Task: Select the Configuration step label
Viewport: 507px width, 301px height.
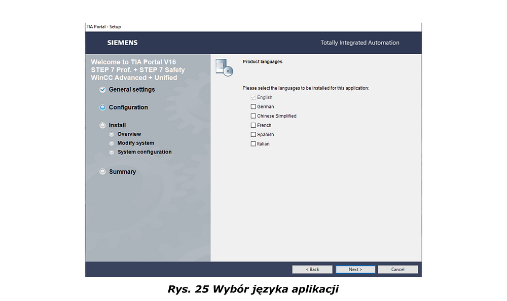Action: [x=128, y=107]
